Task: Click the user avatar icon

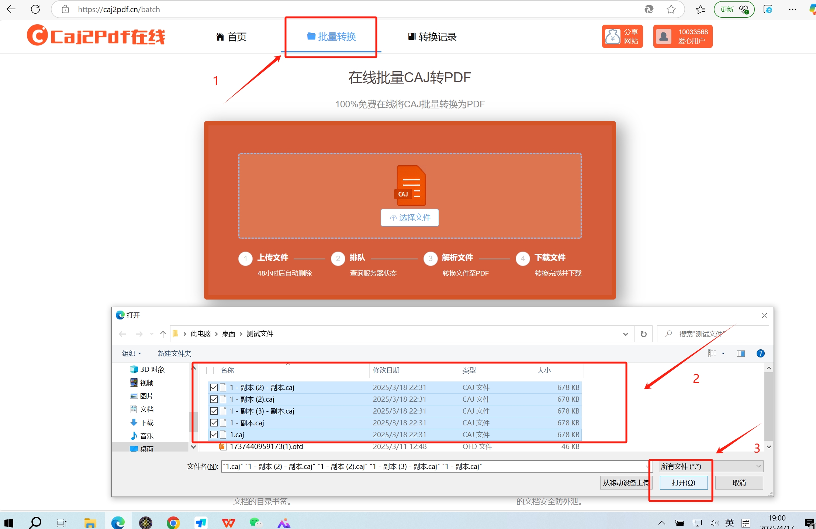Action: coord(663,37)
